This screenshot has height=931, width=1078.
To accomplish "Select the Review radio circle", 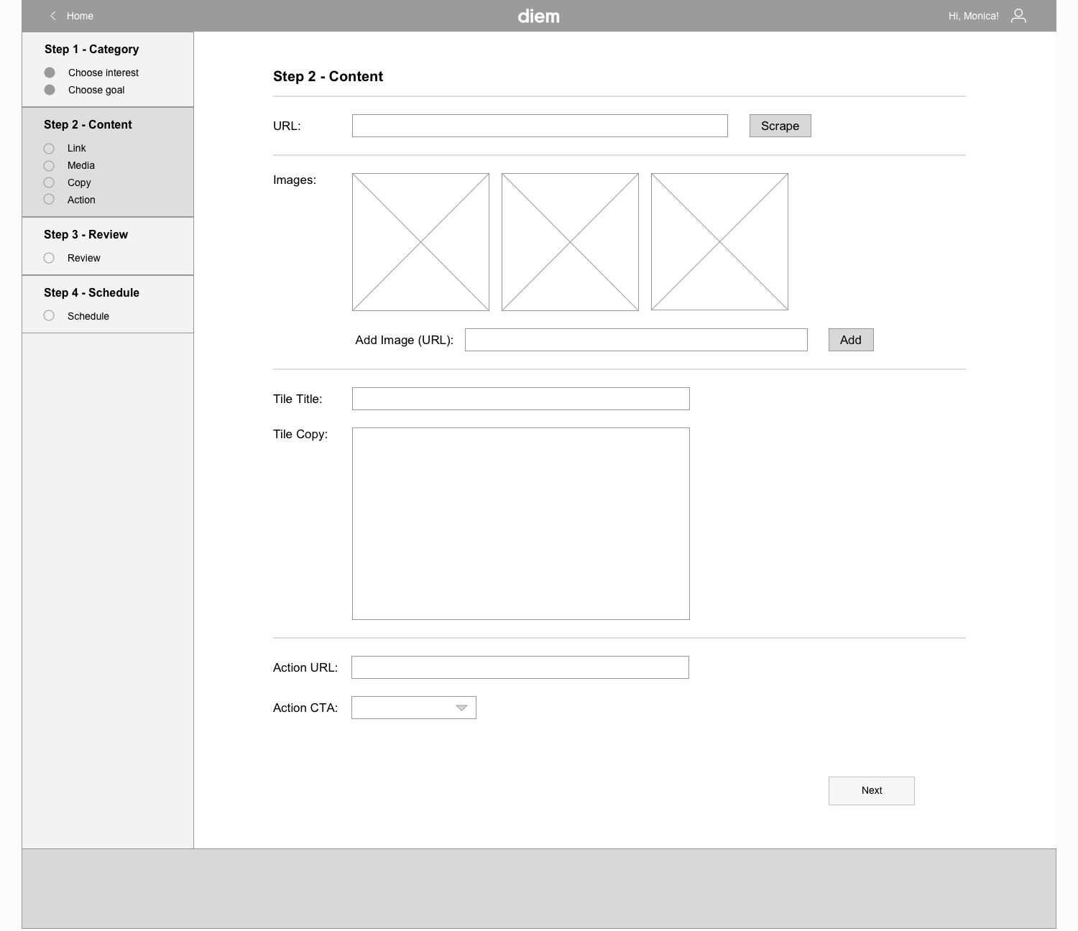I will pos(49,258).
